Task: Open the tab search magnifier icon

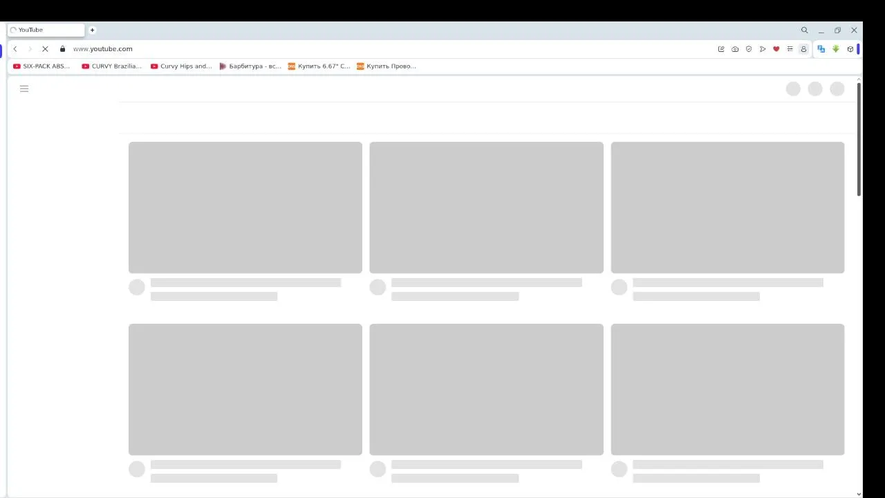Action: click(x=805, y=30)
